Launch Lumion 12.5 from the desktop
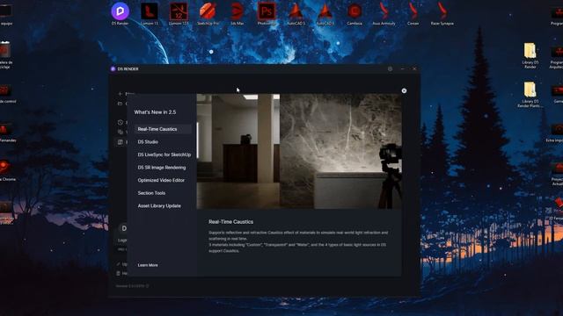 click(x=179, y=13)
